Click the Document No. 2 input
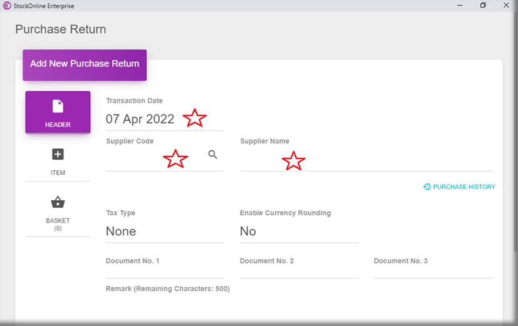Viewport: 518px width, 326px height. 299,272
